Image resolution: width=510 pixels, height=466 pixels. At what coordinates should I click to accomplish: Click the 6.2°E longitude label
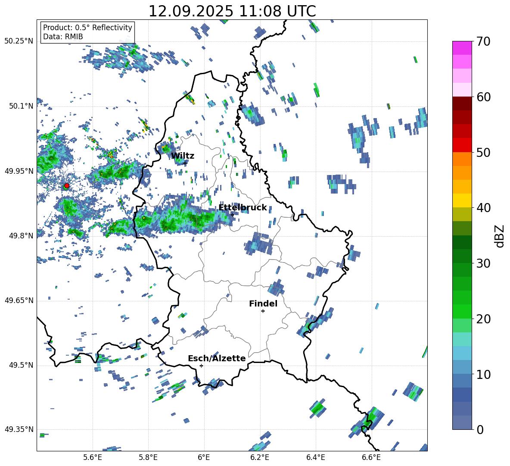point(260,457)
